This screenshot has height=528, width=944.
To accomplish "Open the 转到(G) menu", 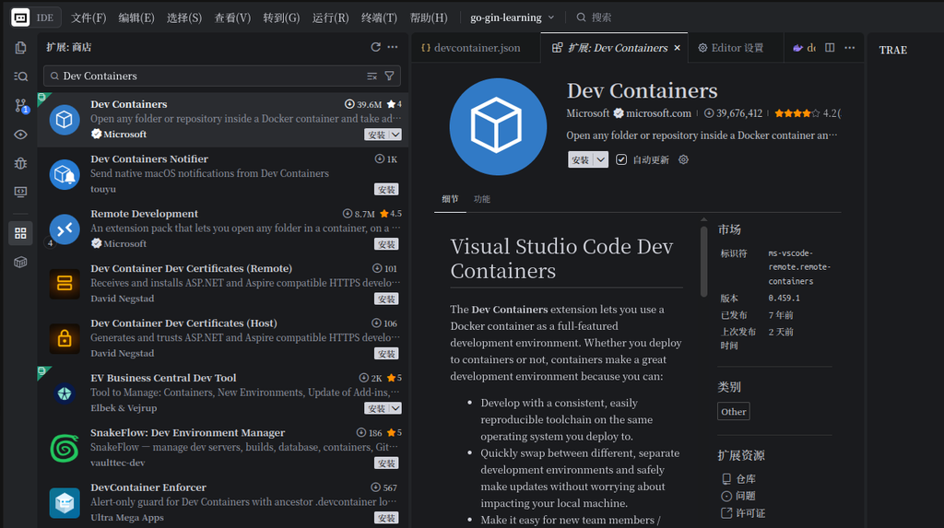I will click(281, 18).
